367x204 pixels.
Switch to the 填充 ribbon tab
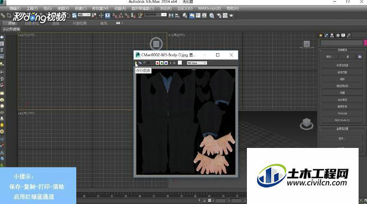pyautogui.click(x=104, y=24)
